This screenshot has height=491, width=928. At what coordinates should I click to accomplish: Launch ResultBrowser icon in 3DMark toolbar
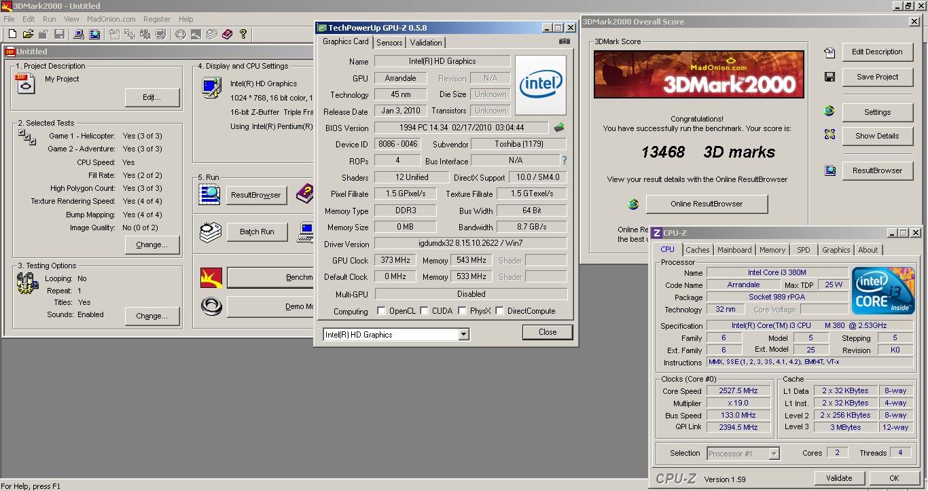tap(94, 34)
